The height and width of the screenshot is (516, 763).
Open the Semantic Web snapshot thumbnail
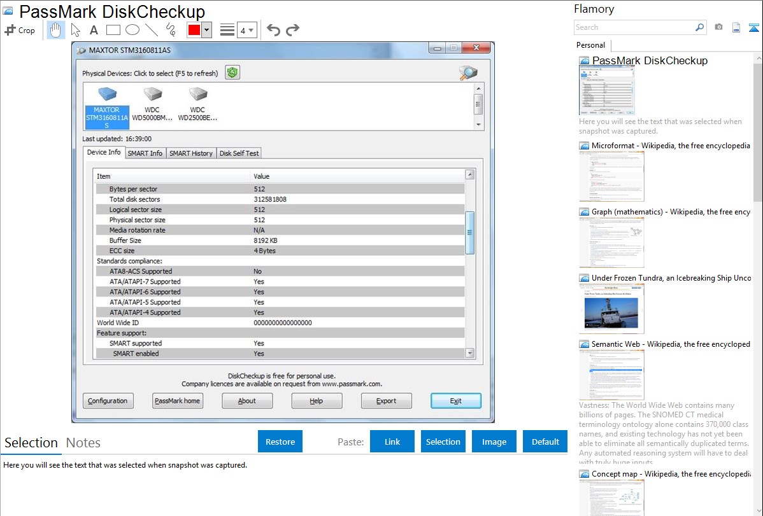(611, 375)
